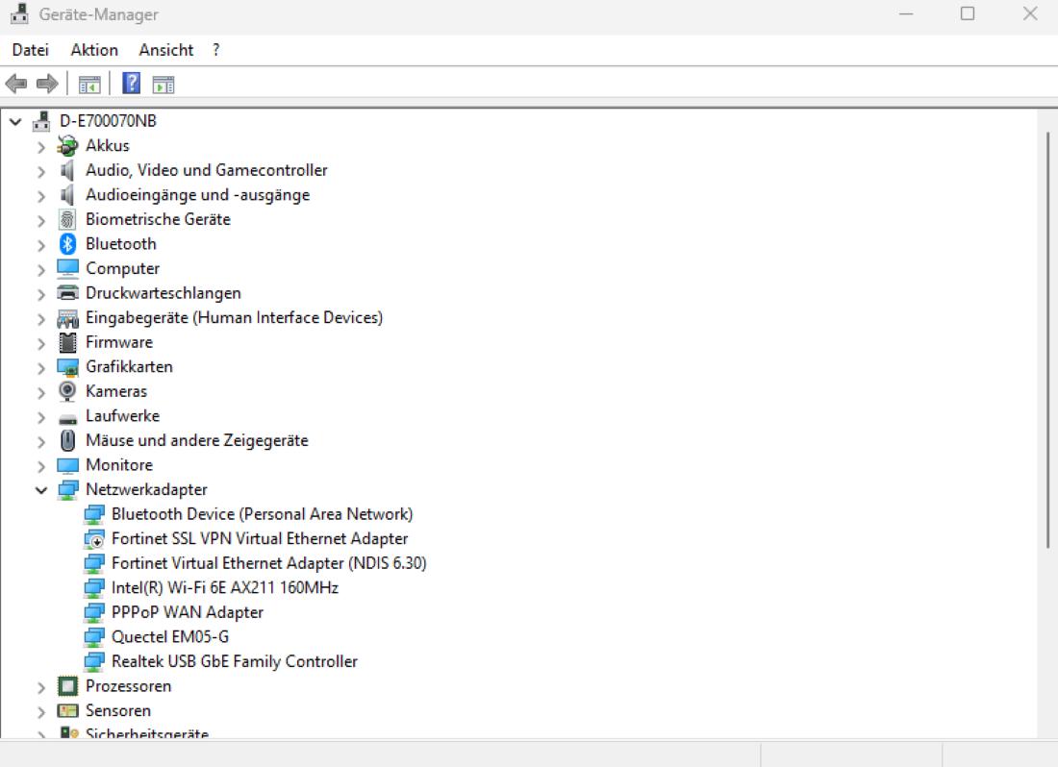The width and height of the screenshot is (1058, 767).
Task: Select the Kameras webcam icon
Action: (67, 391)
